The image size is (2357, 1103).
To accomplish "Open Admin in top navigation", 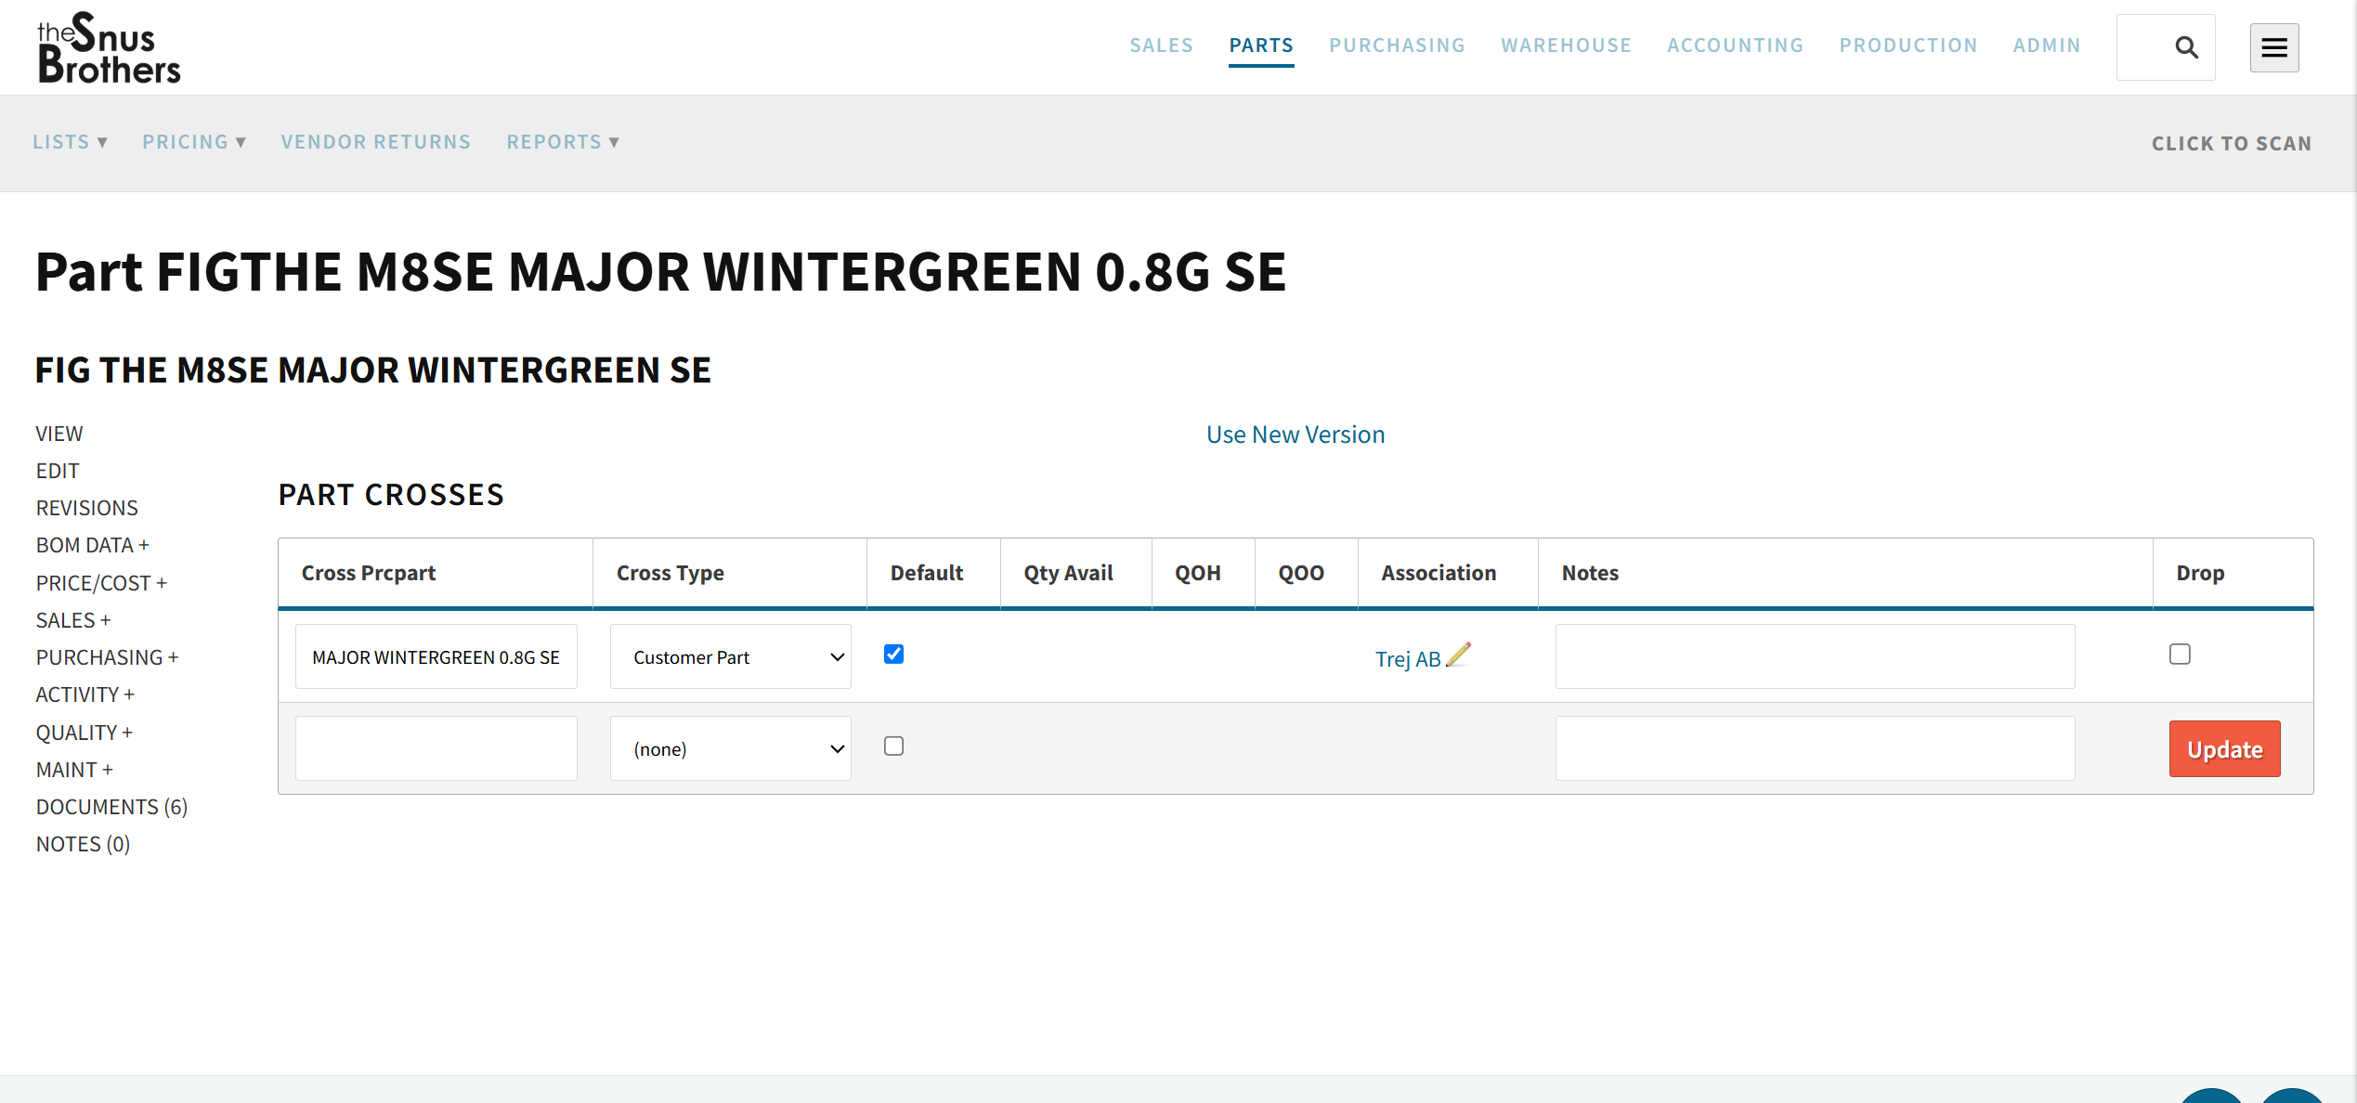I will (x=2047, y=45).
